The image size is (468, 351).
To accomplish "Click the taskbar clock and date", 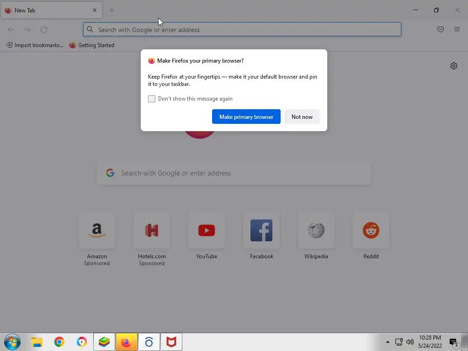I will coord(430,342).
